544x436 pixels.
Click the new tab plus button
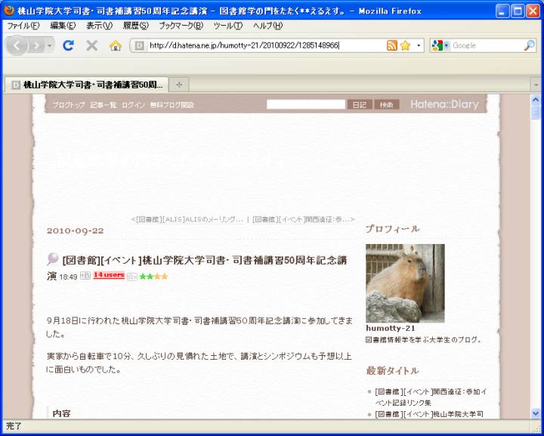[x=179, y=85]
